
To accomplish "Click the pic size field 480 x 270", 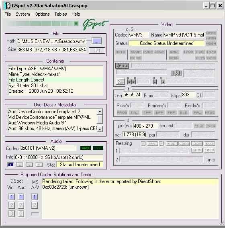I will click(145, 126).
